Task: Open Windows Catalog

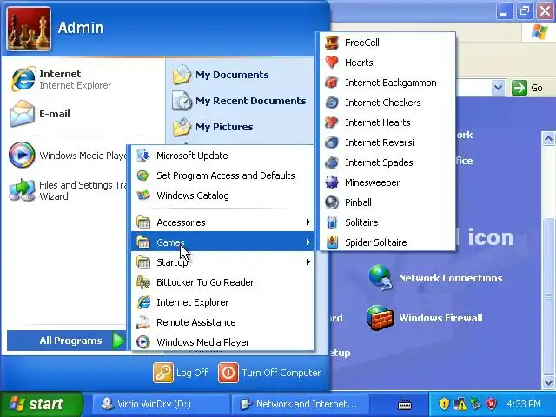Action: coord(222,195)
